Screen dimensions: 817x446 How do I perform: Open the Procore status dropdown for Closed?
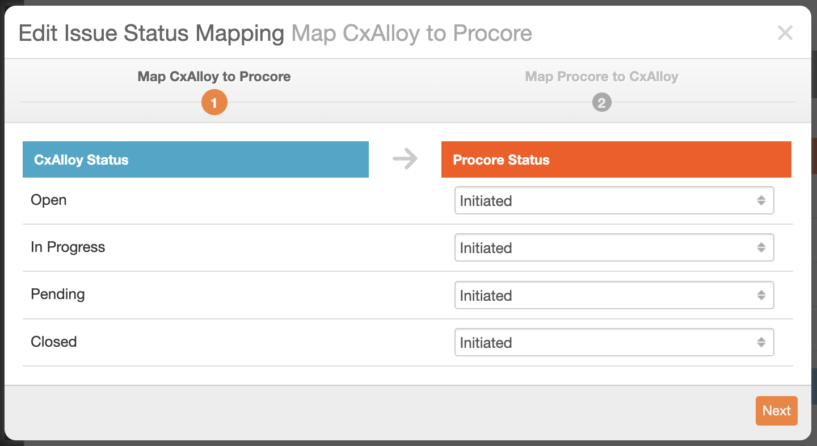click(614, 342)
